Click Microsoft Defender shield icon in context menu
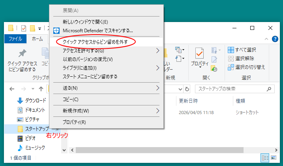Screen dimensions: 283x166 click(56, 31)
